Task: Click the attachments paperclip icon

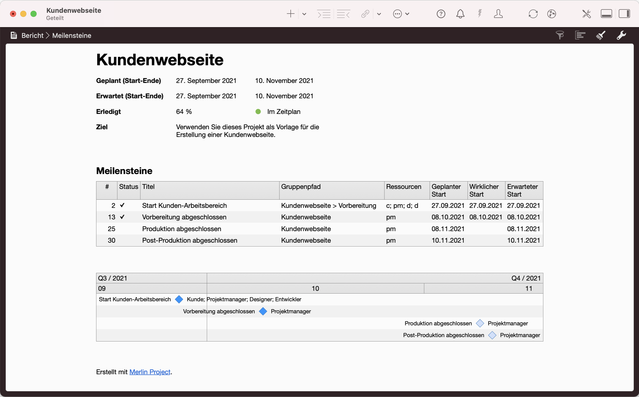Action: coord(365,14)
